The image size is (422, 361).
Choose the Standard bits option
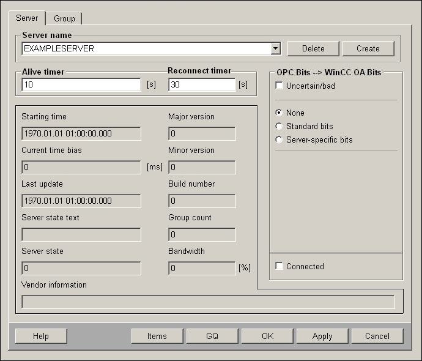tap(279, 127)
